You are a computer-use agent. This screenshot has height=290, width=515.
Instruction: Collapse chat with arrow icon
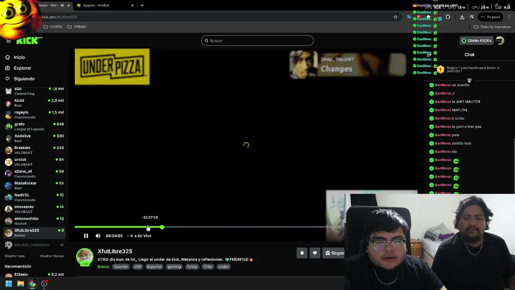(429, 55)
